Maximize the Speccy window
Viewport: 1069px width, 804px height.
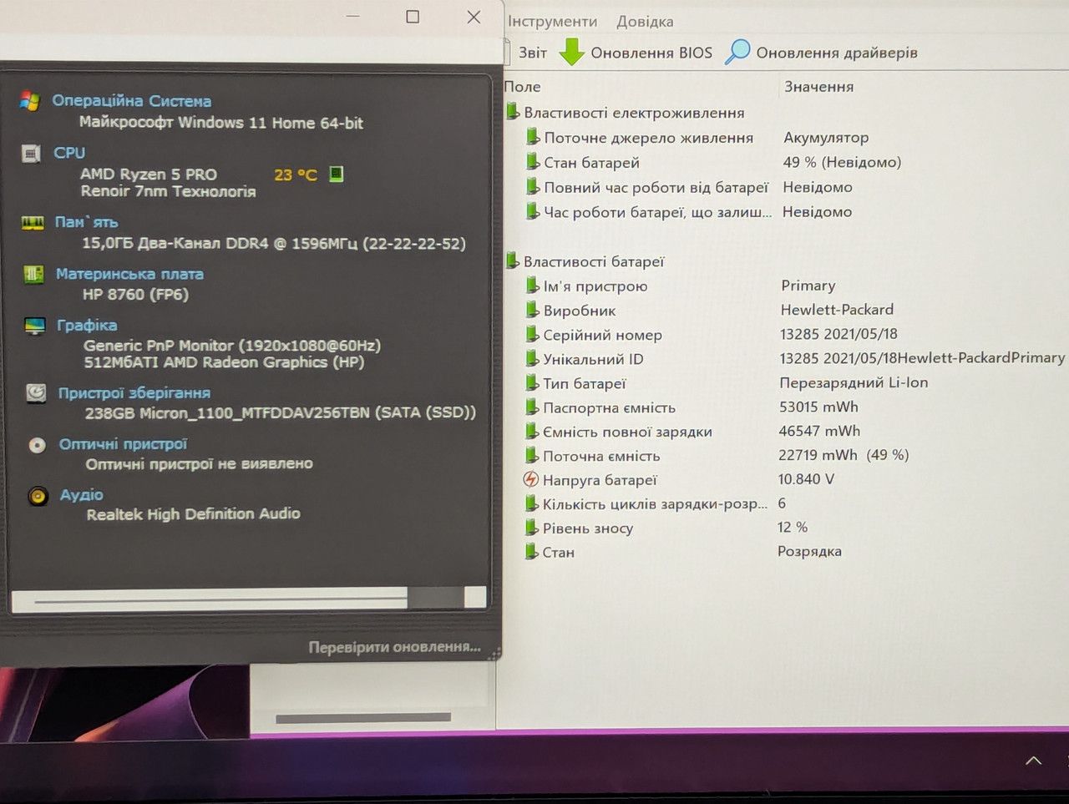click(413, 17)
